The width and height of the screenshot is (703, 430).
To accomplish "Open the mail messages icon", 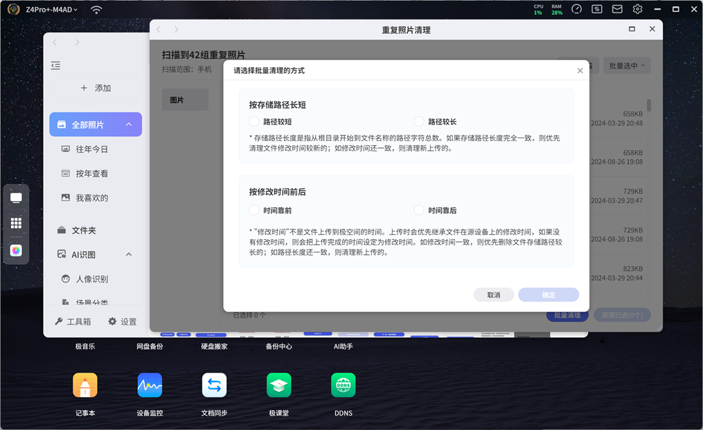I will [617, 9].
